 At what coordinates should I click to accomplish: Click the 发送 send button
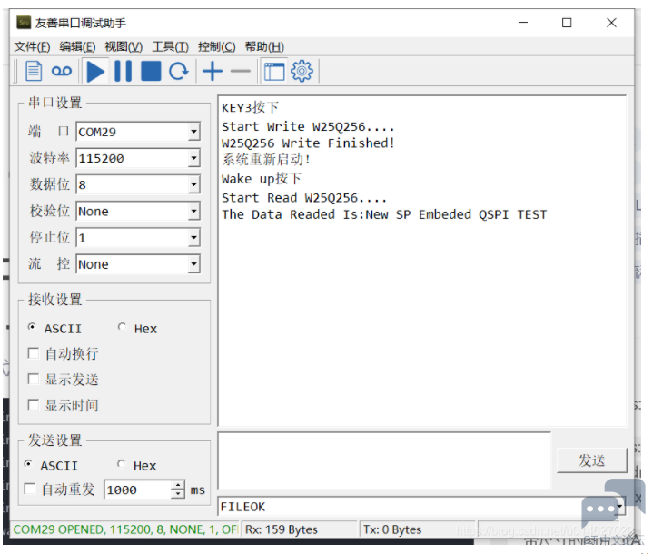[591, 460]
